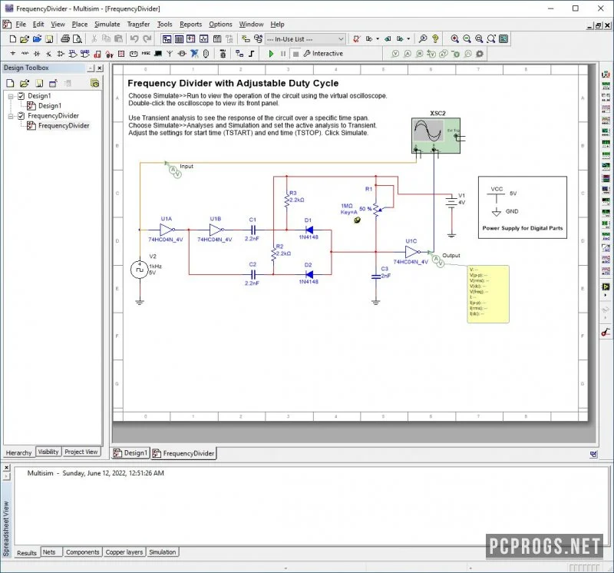This screenshot has width=614, height=573.
Task: Zoom out of schematic
Action: [467, 39]
